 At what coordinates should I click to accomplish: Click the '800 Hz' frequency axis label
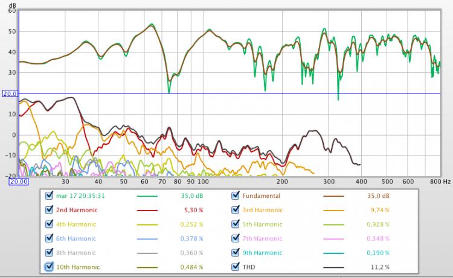pyautogui.click(x=440, y=182)
